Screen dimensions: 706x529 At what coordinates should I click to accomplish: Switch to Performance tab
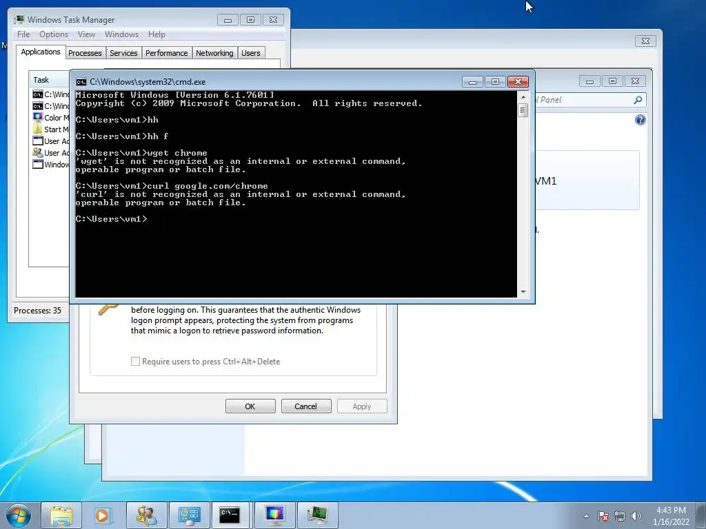pyautogui.click(x=167, y=53)
